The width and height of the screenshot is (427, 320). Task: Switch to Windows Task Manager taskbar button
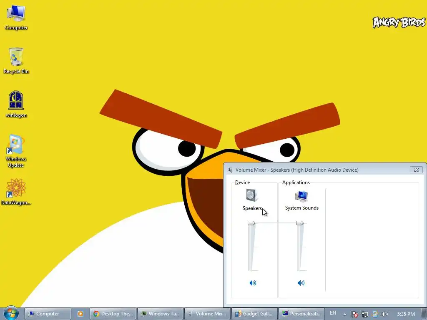coord(161,314)
